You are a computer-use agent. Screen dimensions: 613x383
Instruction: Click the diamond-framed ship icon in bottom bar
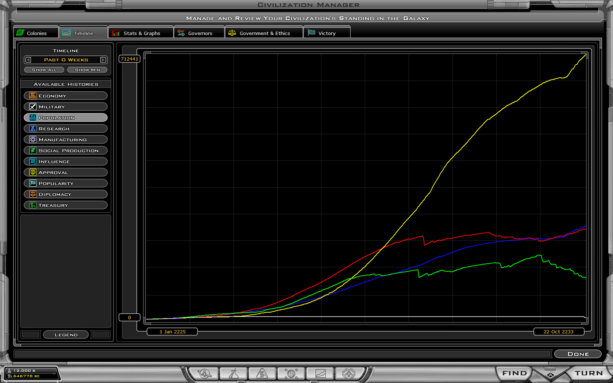[x=349, y=374]
